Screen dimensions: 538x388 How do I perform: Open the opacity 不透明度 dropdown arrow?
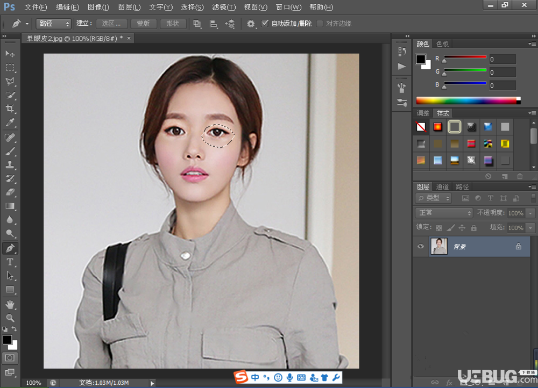point(531,213)
